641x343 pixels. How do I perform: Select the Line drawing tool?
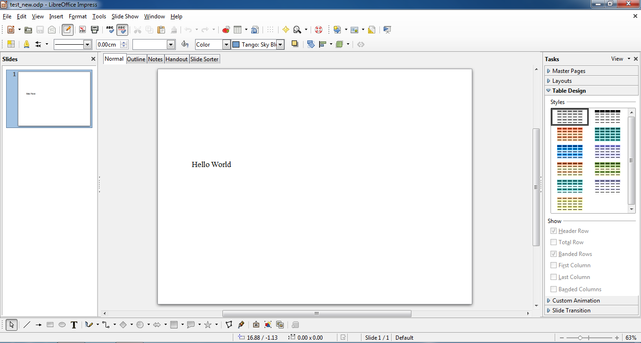26,325
